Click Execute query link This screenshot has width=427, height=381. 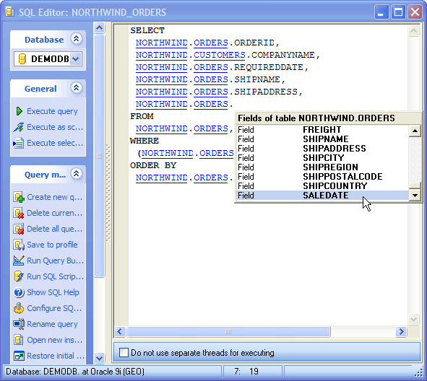pos(52,112)
